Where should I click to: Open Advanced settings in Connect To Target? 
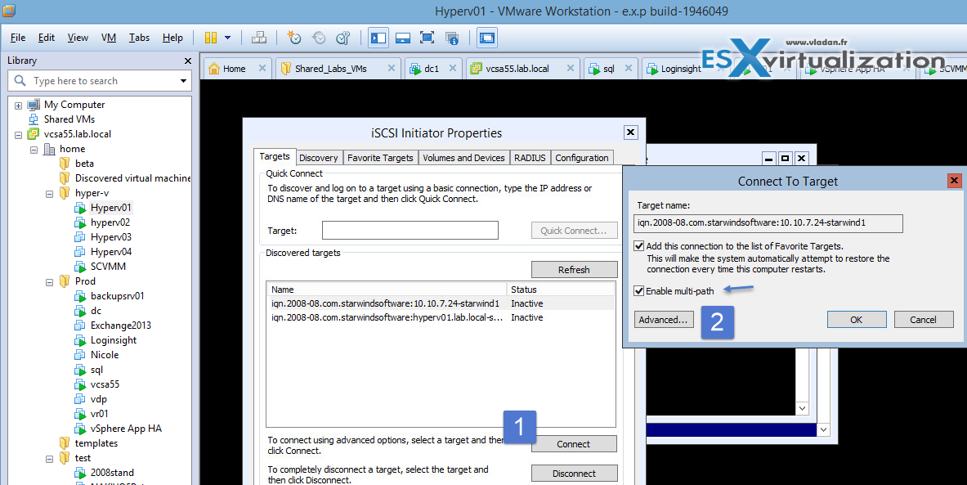(x=664, y=320)
